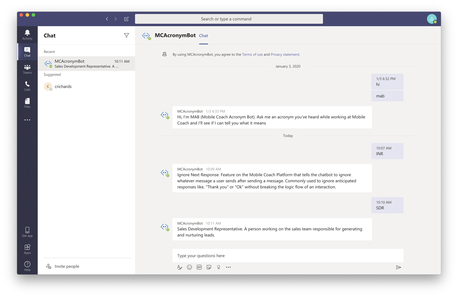Open the Terms of use link
Image resolution: width=458 pixels, height=297 pixels.
pos(252,54)
